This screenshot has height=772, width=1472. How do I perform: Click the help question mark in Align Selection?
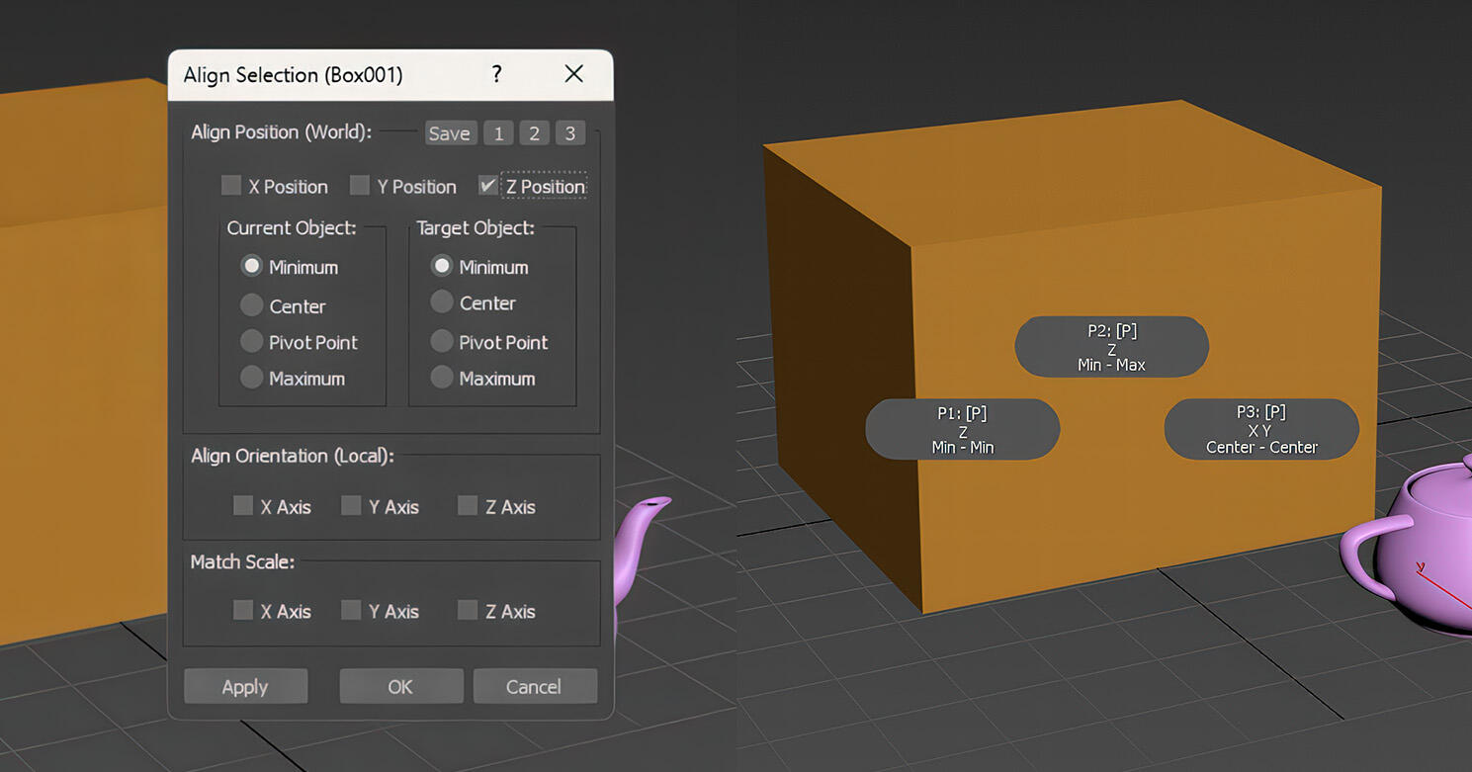point(496,74)
